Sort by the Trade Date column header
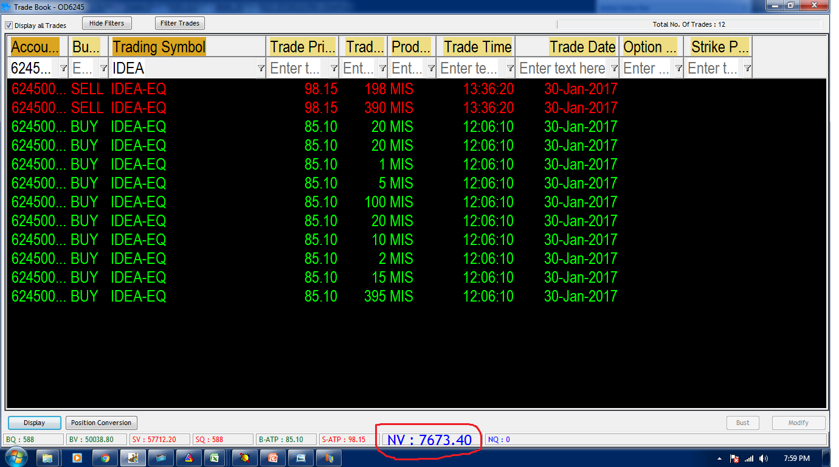This screenshot has width=839, height=467. point(567,47)
